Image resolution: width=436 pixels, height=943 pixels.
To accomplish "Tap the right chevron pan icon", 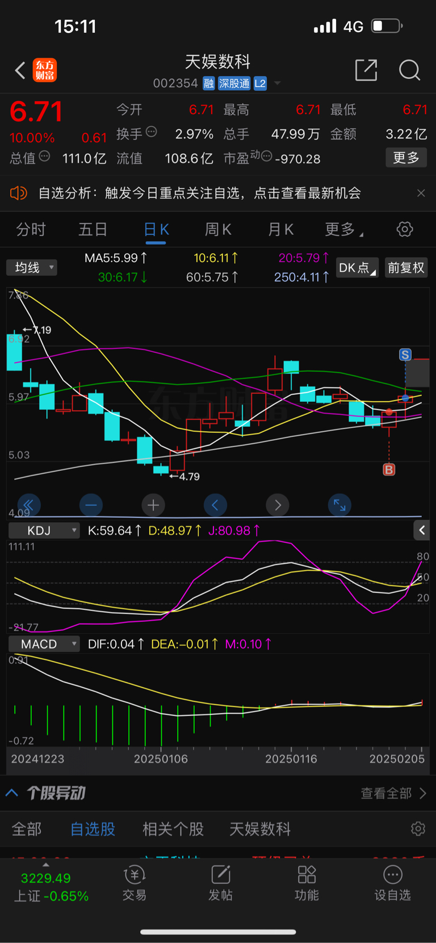I will (278, 505).
